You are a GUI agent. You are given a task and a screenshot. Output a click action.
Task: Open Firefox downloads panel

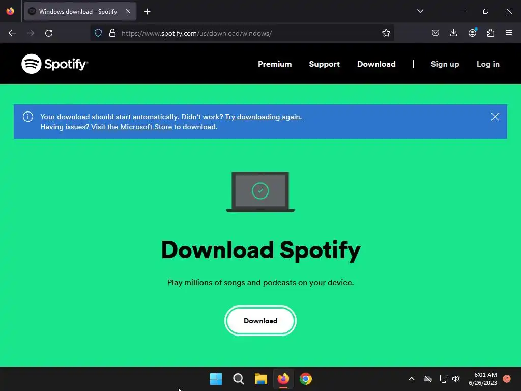click(453, 33)
